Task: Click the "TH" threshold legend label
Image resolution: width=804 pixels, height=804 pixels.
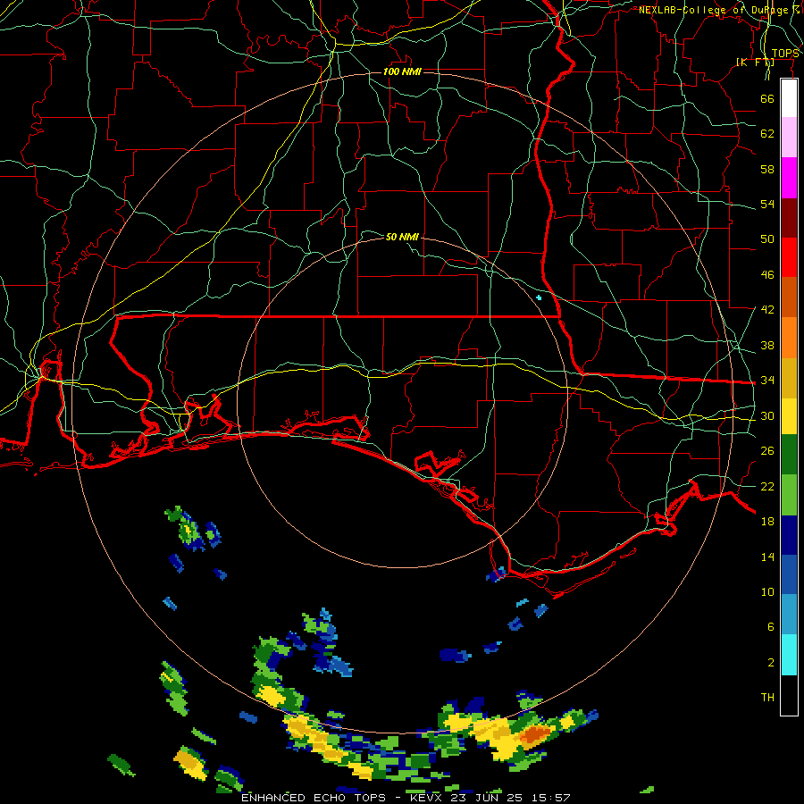Action: click(767, 698)
